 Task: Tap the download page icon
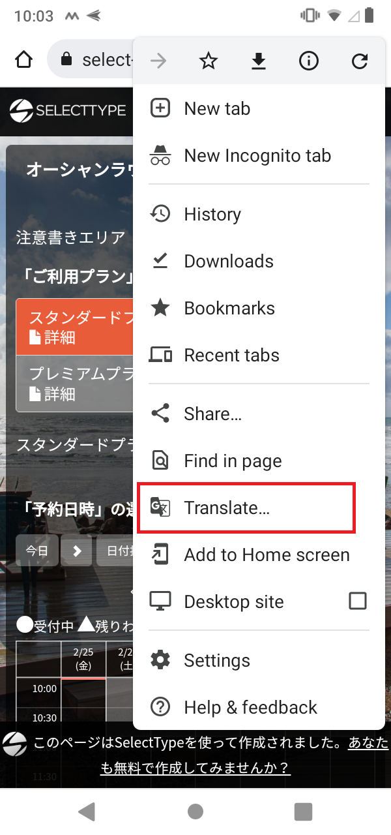click(x=259, y=61)
